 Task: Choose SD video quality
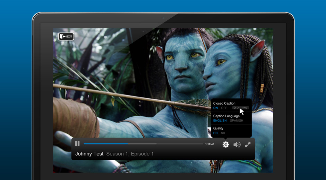tap(223, 133)
